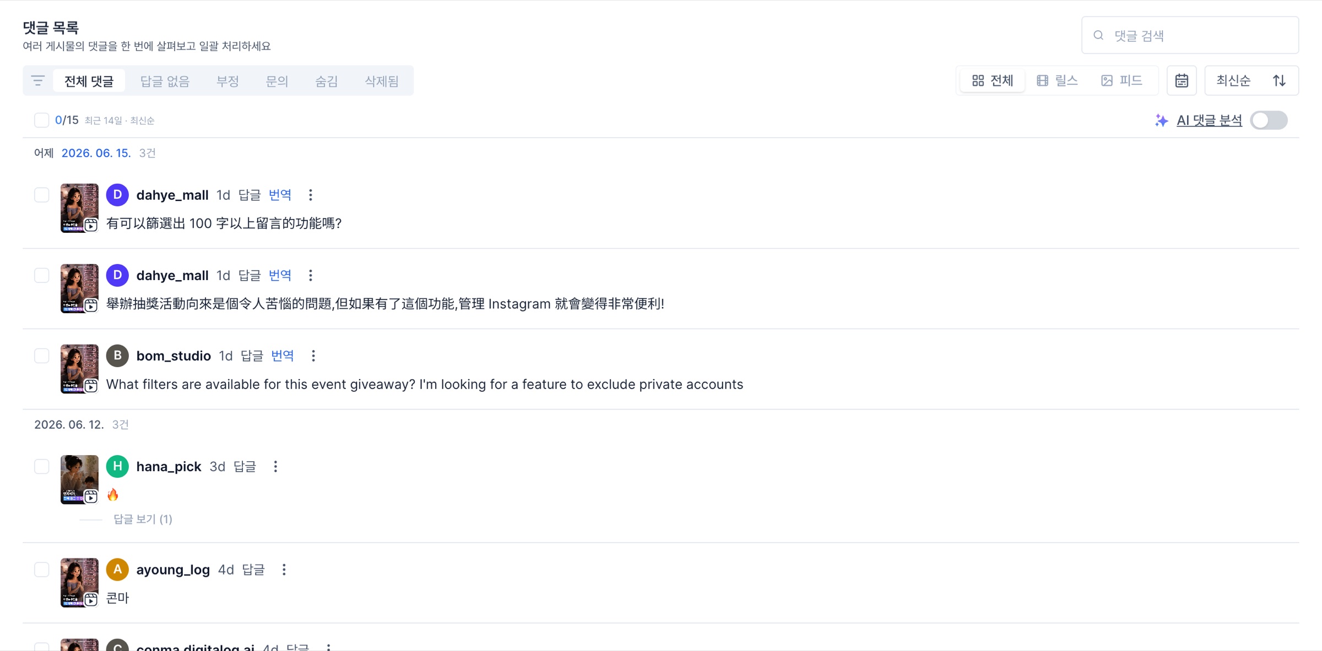Viewport: 1322px width, 651px height.
Task: Open post thumbnail of ayoung_log comment
Action: (x=79, y=583)
